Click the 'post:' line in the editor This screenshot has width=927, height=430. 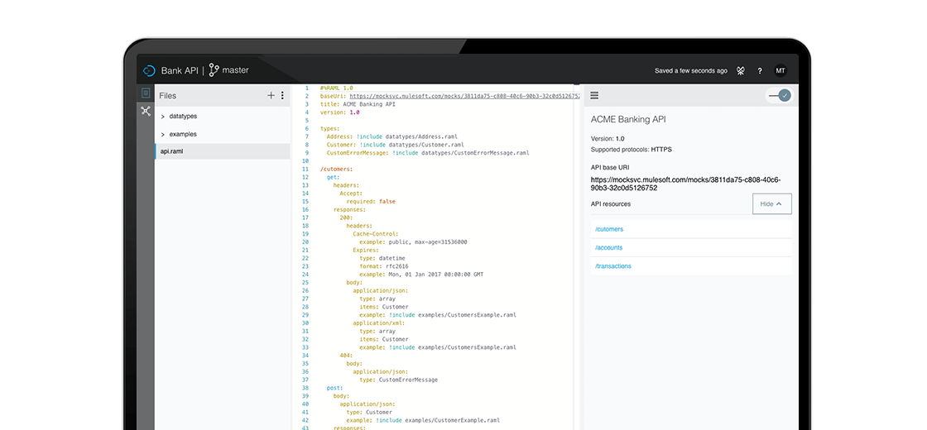pyautogui.click(x=334, y=388)
